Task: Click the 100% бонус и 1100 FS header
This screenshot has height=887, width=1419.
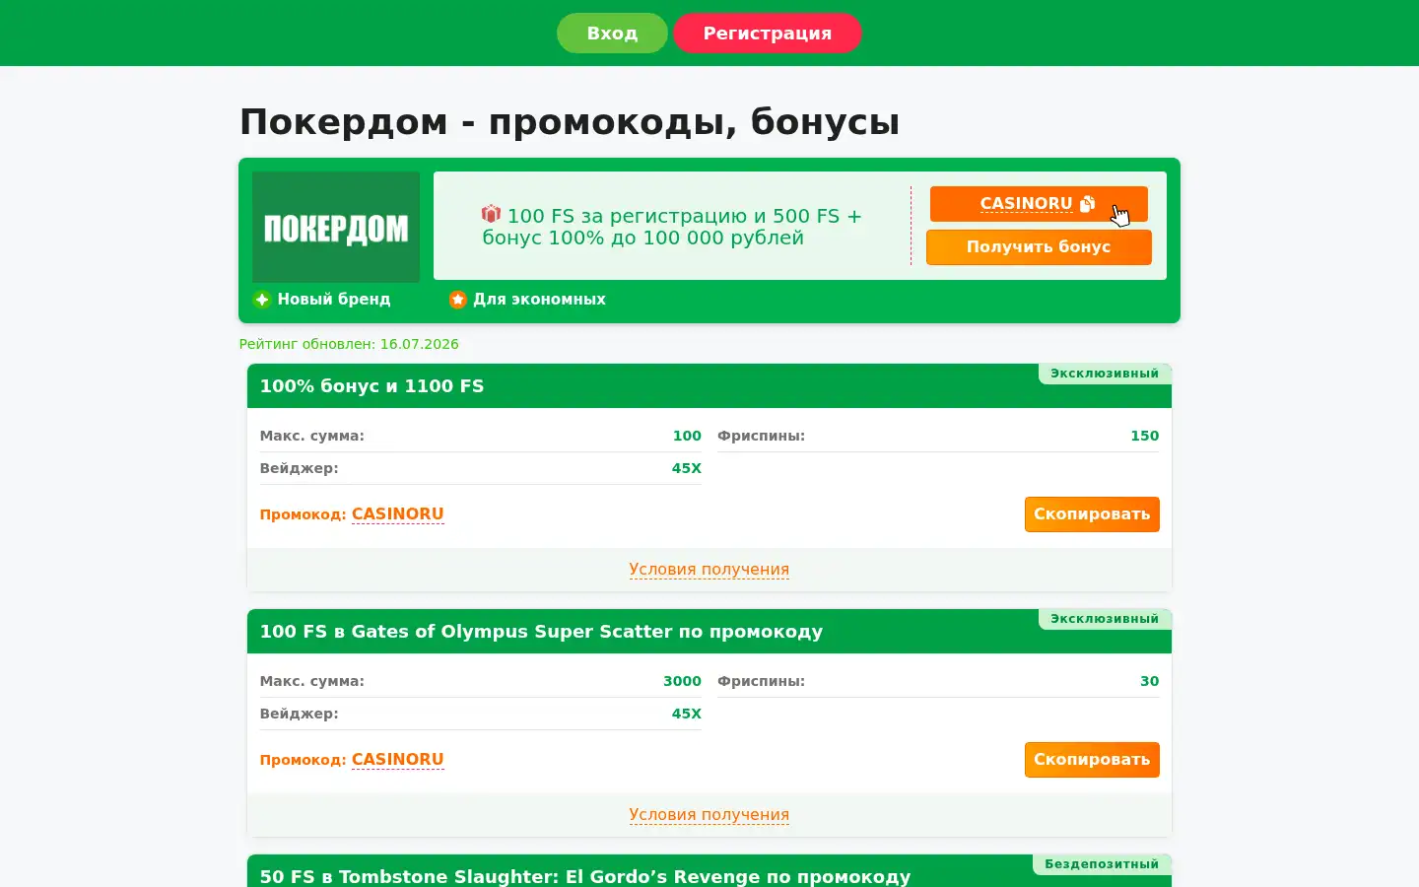Action: 372,386
